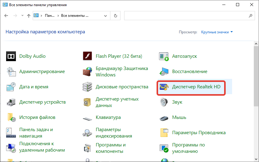Open the История файлов icon

[11, 117]
